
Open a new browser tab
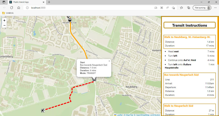tap(49, 2)
